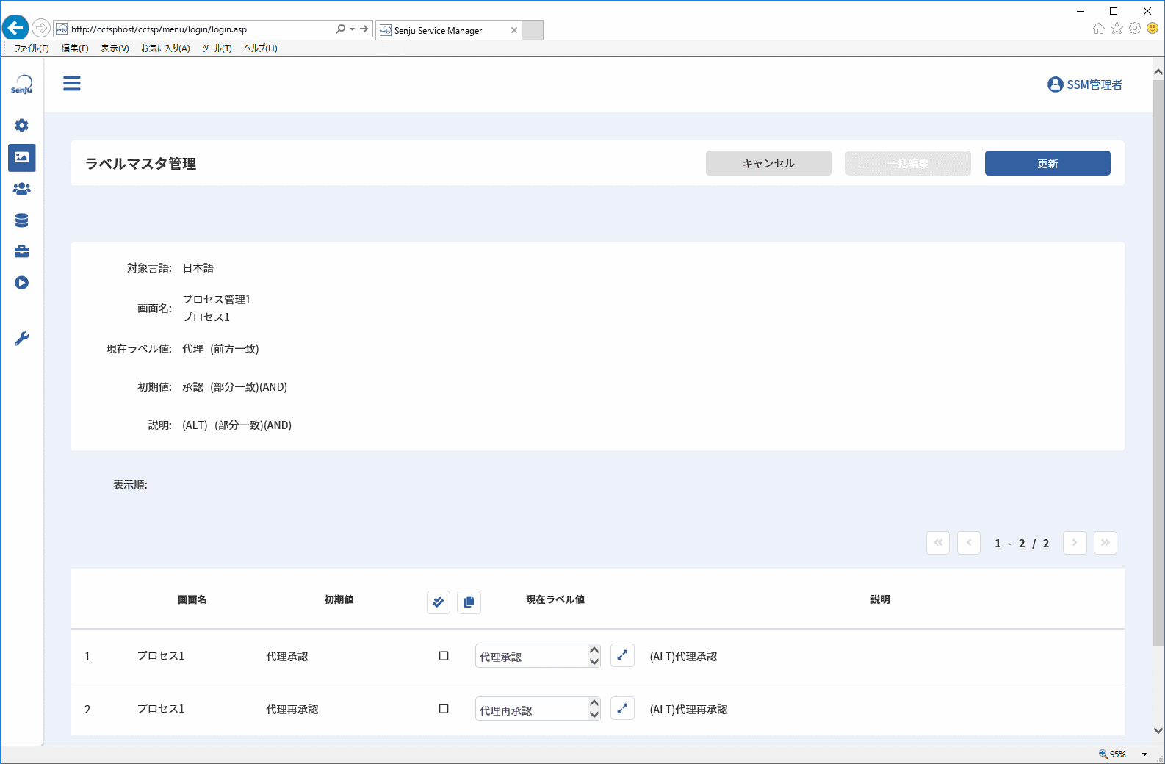The height and width of the screenshot is (764, 1165).
Task: Open the wrench tools sidebar icon
Action: [22, 339]
